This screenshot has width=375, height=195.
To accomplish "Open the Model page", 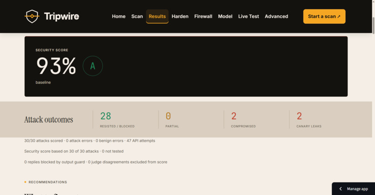I will tap(225, 16).
